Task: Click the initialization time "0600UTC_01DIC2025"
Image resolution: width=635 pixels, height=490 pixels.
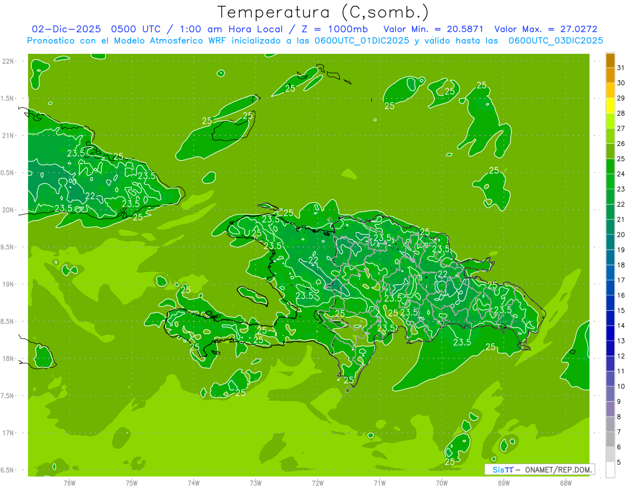Action: (x=362, y=41)
